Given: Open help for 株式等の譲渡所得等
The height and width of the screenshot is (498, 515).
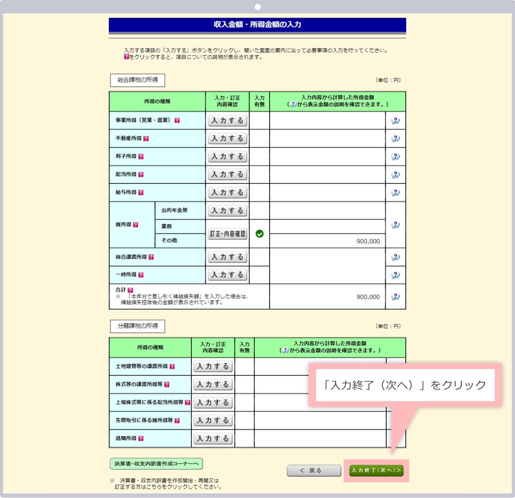Looking at the screenshot, I should (x=167, y=384).
